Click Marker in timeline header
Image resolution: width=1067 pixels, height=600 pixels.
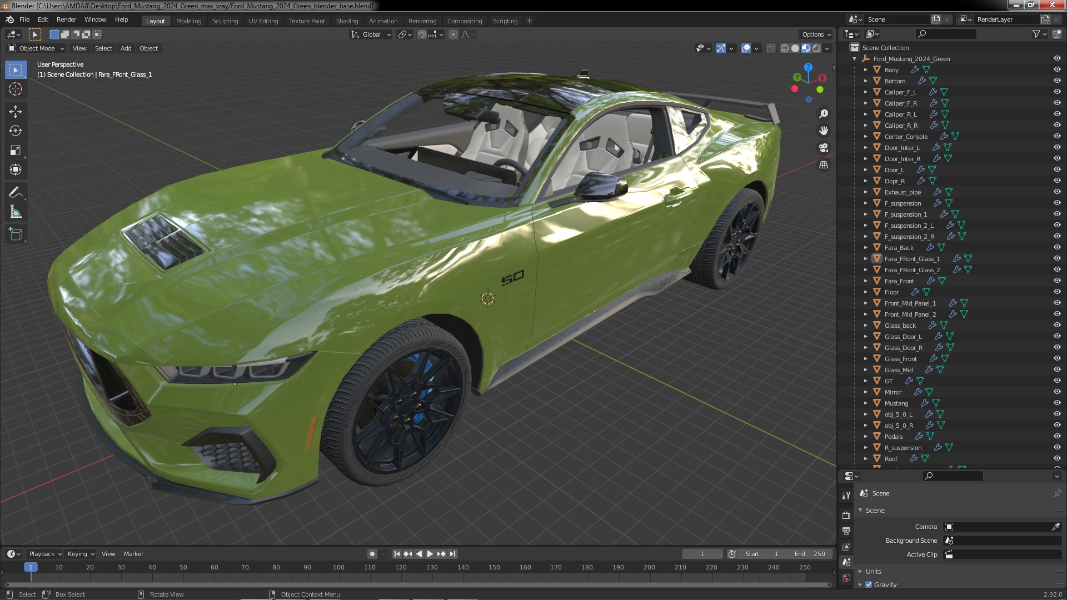[133, 554]
